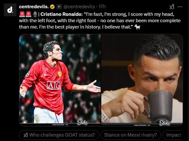Viewport: 189px width, 141px height.
Task: Open the centredevils profile avatar
Action: [x=10, y=10]
